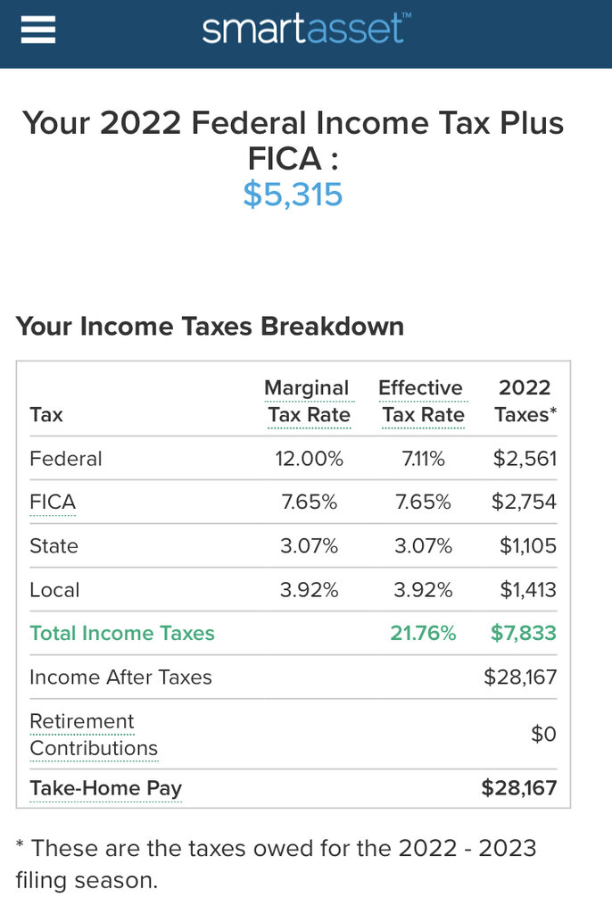Click the $5,315 total amount
Viewport: 612px width, 914px height.
click(293, 194)
